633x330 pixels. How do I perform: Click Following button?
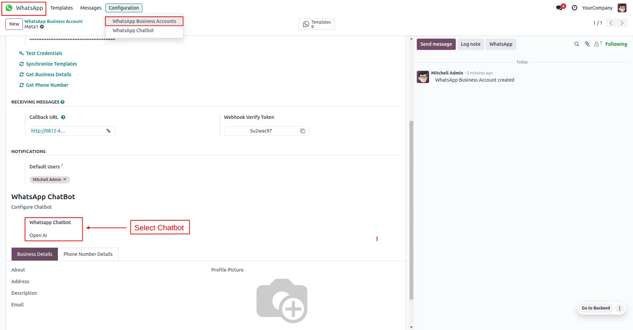click(616, 44)
